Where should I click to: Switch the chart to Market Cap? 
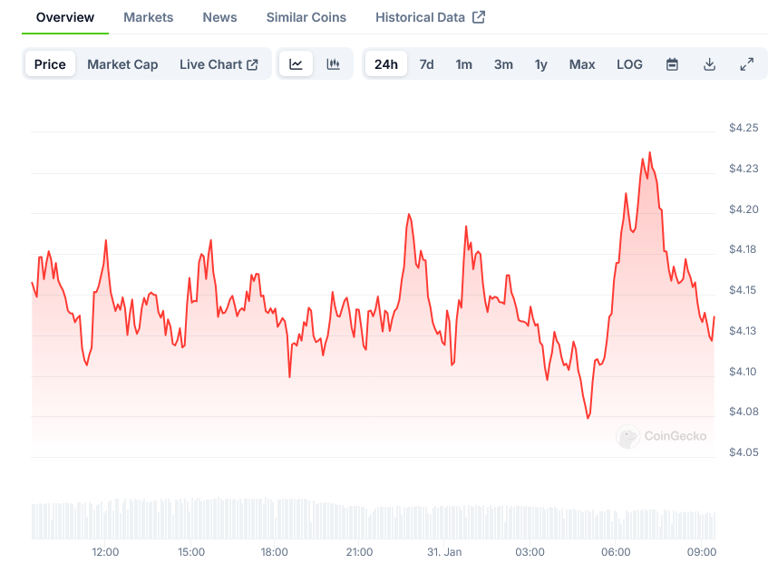click(x=122, y=64)
